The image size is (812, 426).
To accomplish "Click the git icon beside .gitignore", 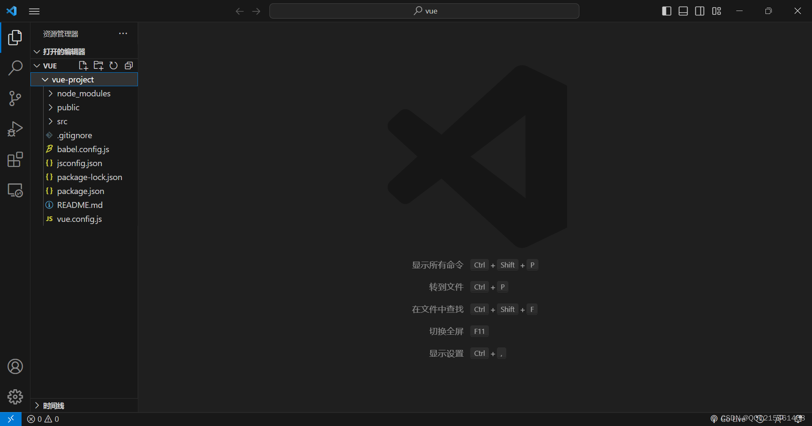I will click(x=49, y=135).
